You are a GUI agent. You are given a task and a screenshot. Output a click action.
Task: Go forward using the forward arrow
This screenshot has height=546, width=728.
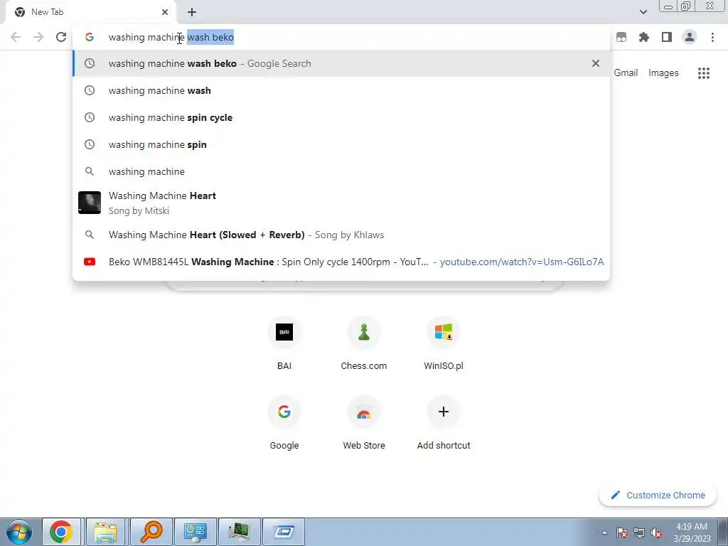(38, 37)
